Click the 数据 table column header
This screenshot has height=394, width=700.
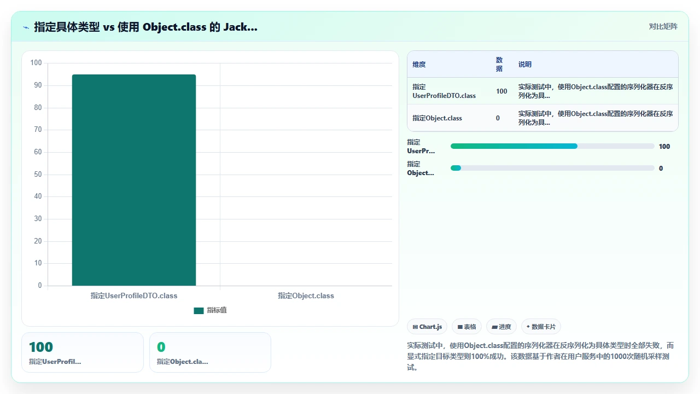499,64
